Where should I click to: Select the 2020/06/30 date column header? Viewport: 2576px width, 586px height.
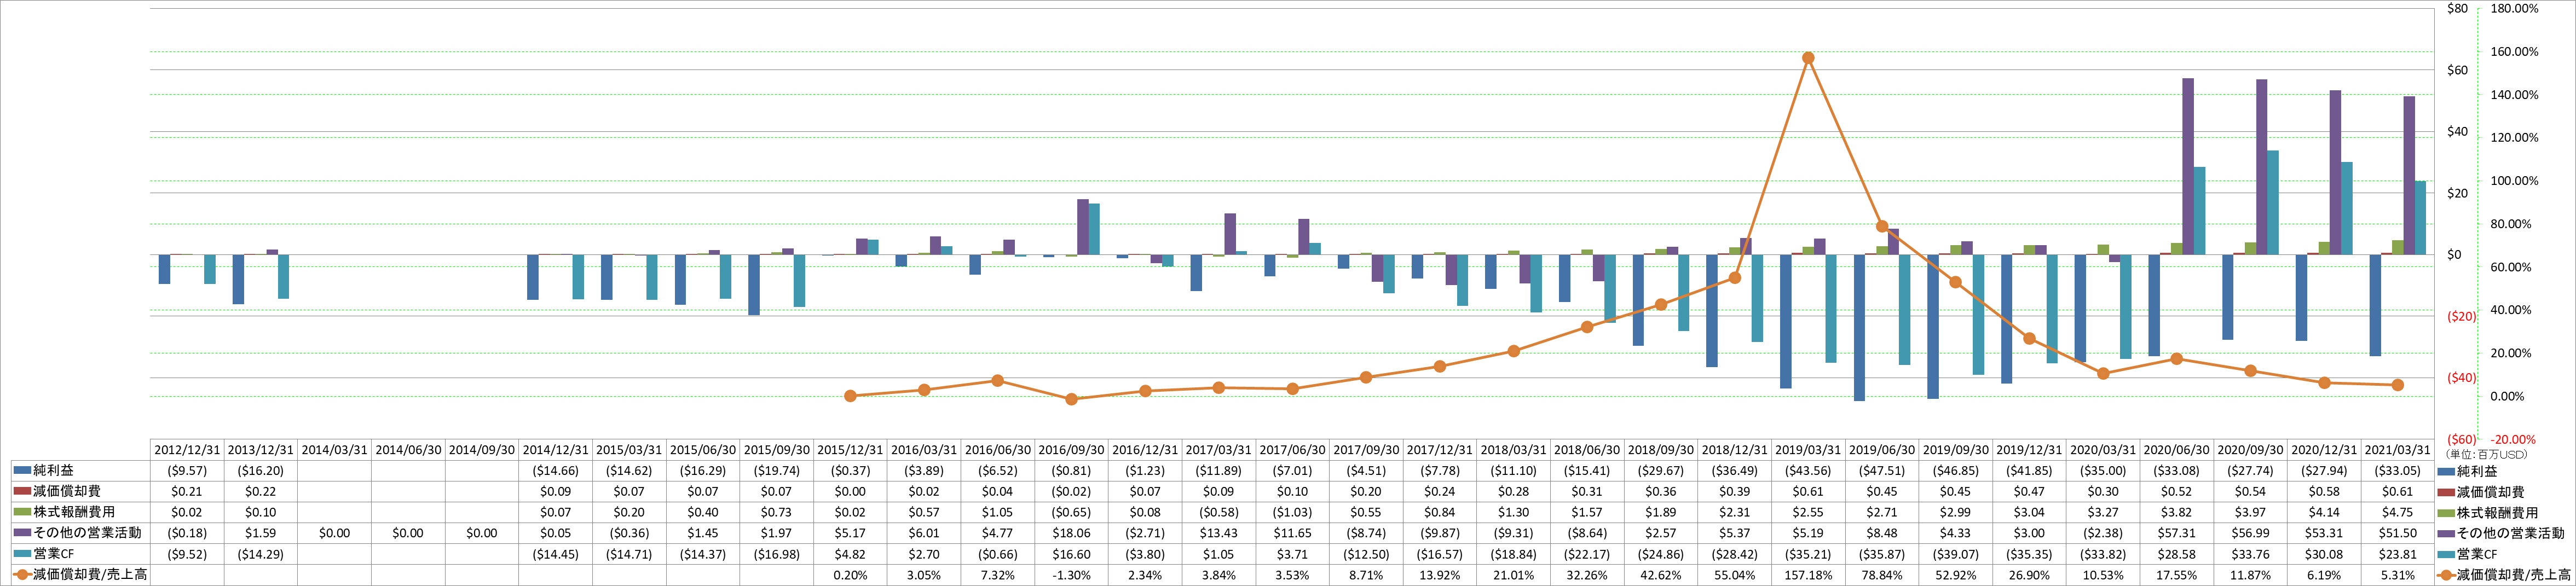point(2177,450)
